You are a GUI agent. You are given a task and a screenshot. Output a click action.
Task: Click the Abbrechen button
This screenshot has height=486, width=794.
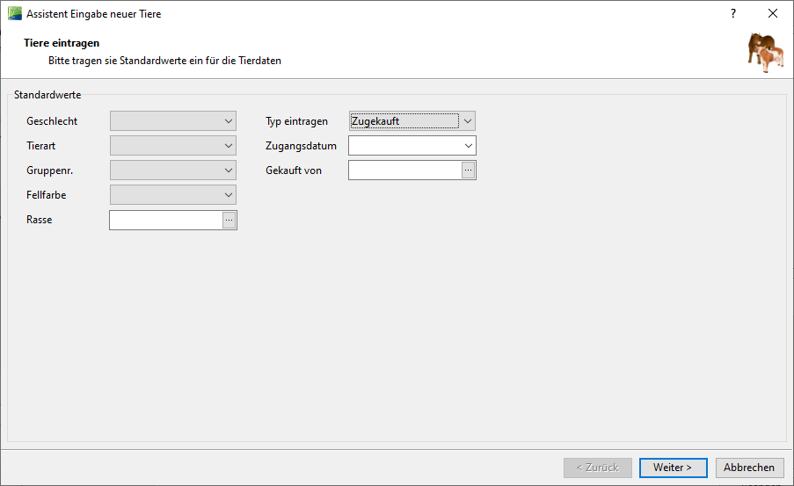750,468
